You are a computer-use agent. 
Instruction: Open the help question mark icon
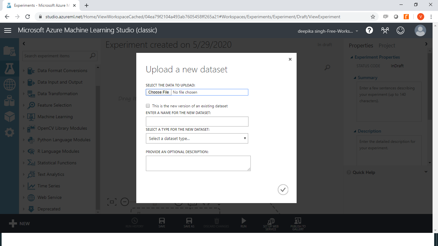[369, 30]
